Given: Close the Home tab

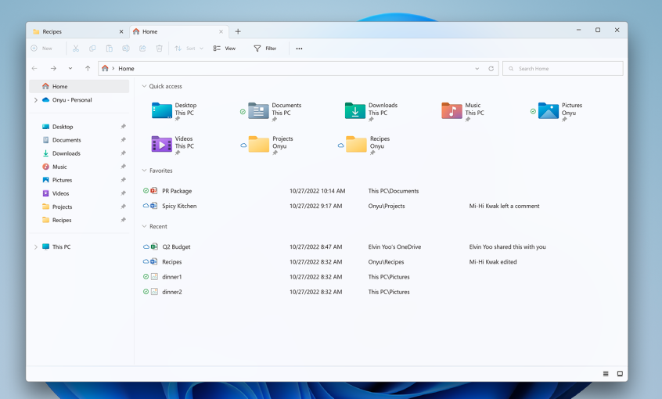Looking at the screenshot, I should coord(221,32).
